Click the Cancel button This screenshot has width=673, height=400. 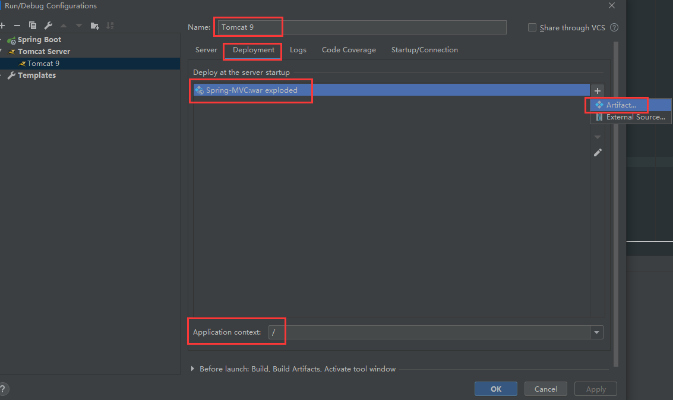[x=545, y=389]
